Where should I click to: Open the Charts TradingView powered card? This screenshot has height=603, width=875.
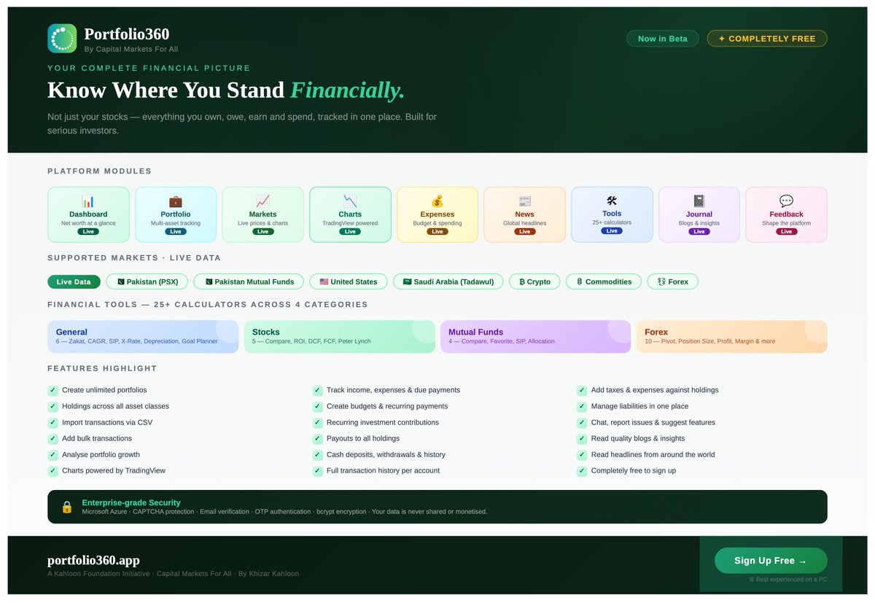(350, 214)
